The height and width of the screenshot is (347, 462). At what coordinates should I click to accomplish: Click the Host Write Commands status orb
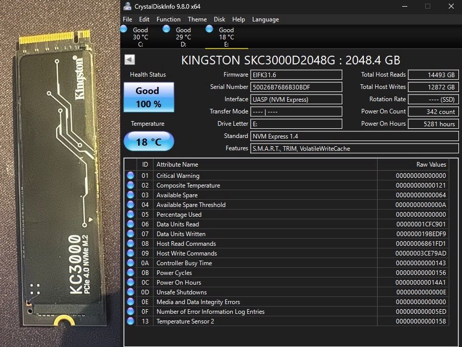click(130, 253)
